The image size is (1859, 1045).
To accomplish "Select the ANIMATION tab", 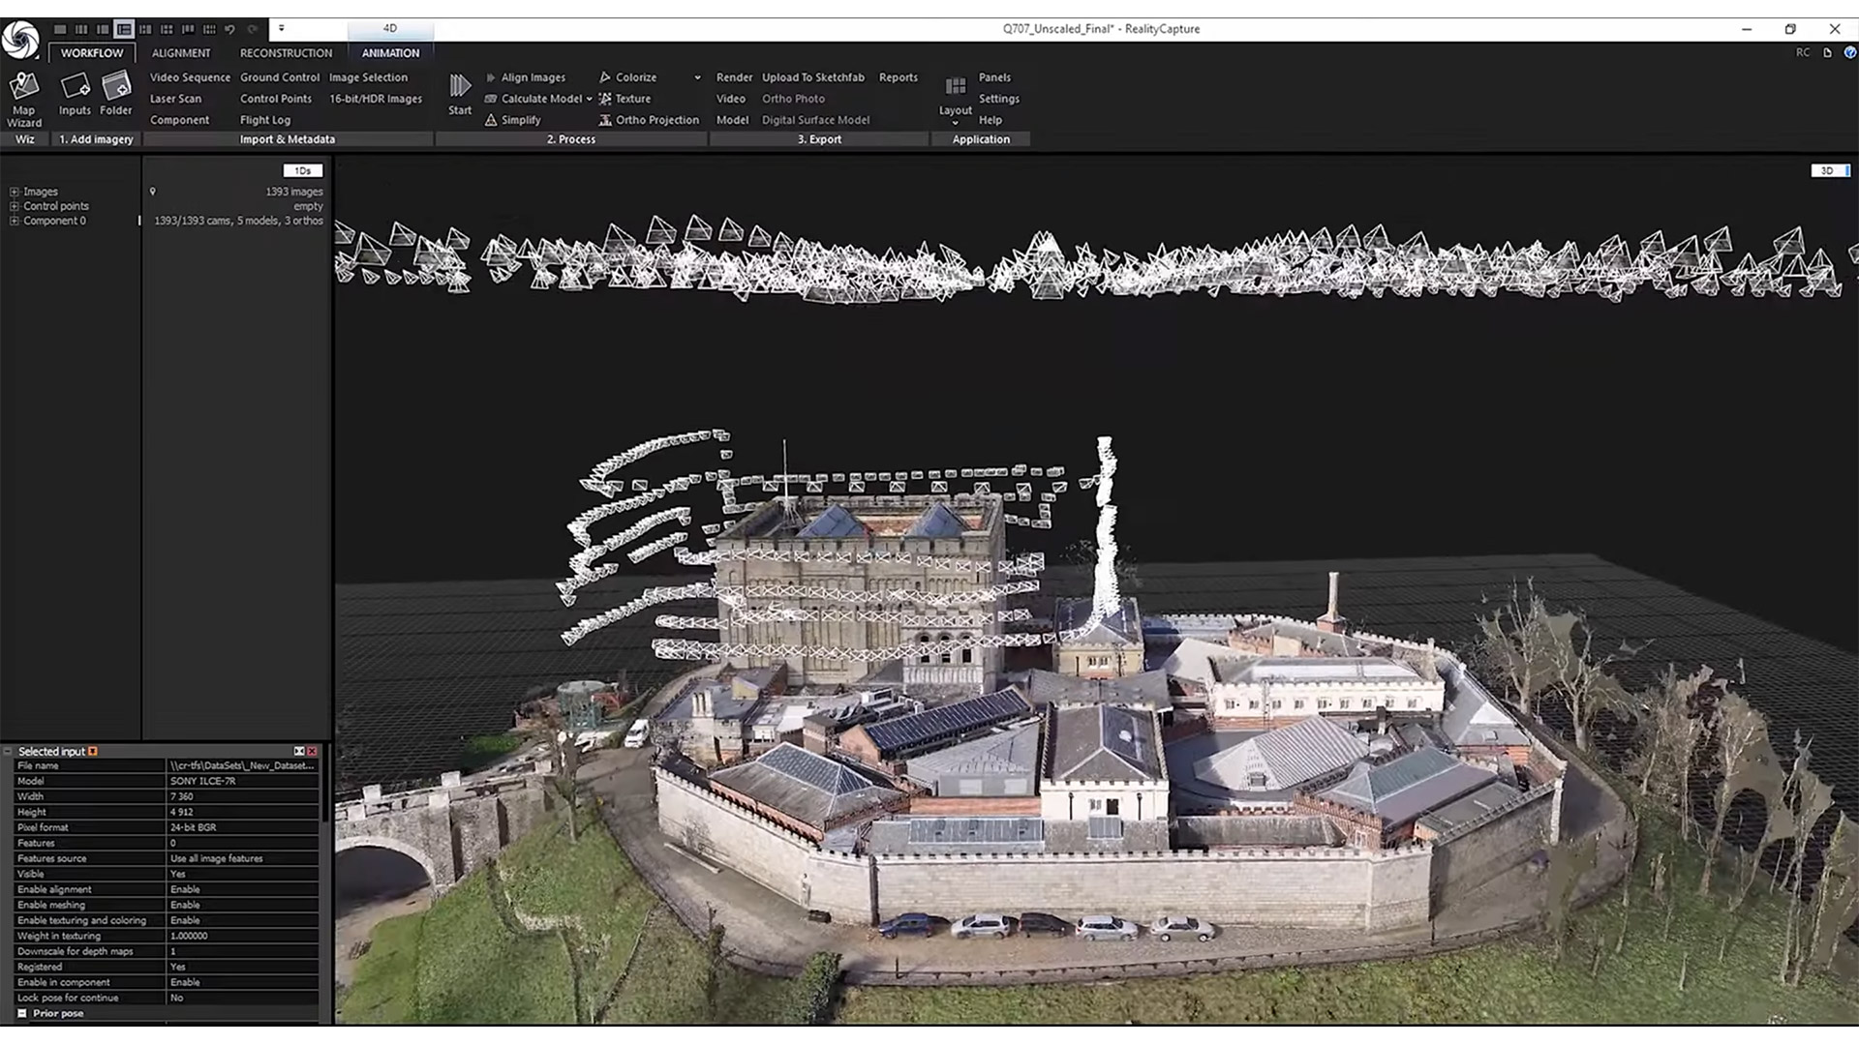I will (x=391, y=52).
